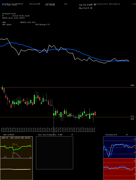Click the 'BUY Slowing @ 7%' signal text
This screenshot has width=136, height=180.
(x=43, y=25)
